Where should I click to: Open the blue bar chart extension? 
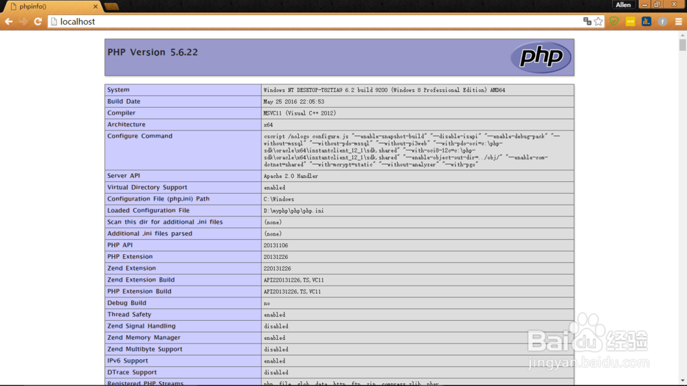coord(646,21)
